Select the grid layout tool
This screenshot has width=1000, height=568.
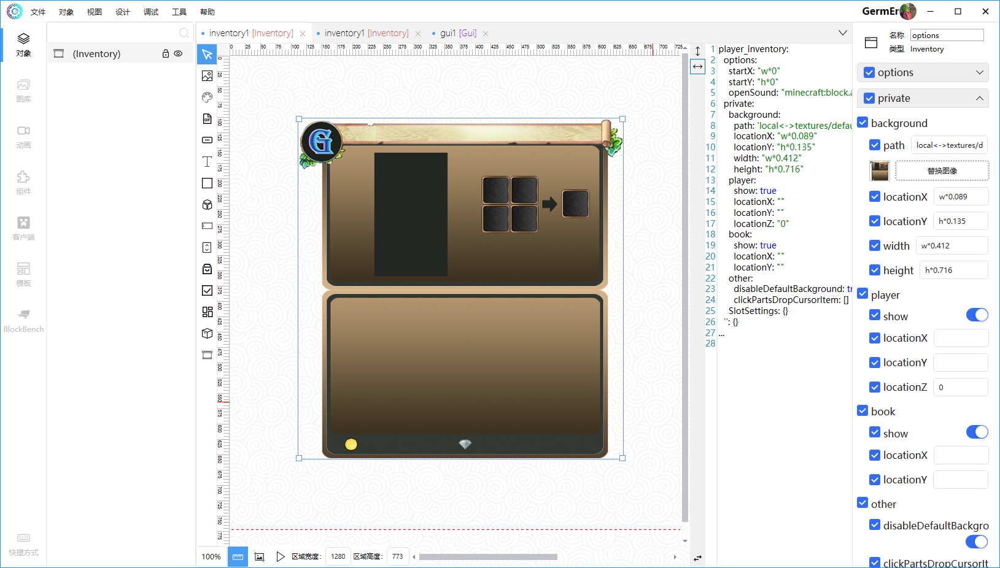(207, 312)
